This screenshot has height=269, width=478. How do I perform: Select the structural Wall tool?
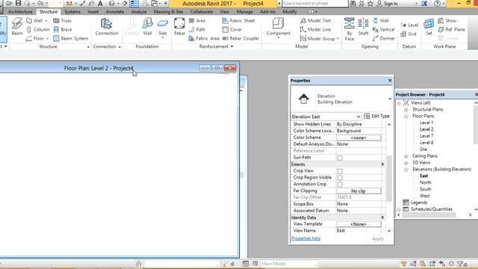point(37,20)
